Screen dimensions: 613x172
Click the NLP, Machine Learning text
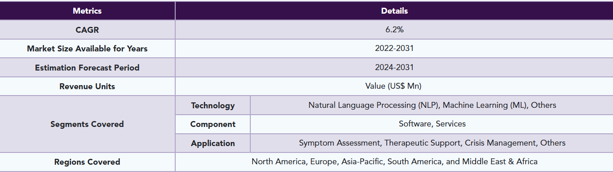(432, 105)
